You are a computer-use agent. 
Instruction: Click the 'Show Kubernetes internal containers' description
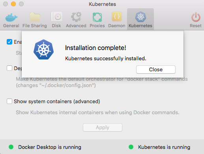click(97, 113)
